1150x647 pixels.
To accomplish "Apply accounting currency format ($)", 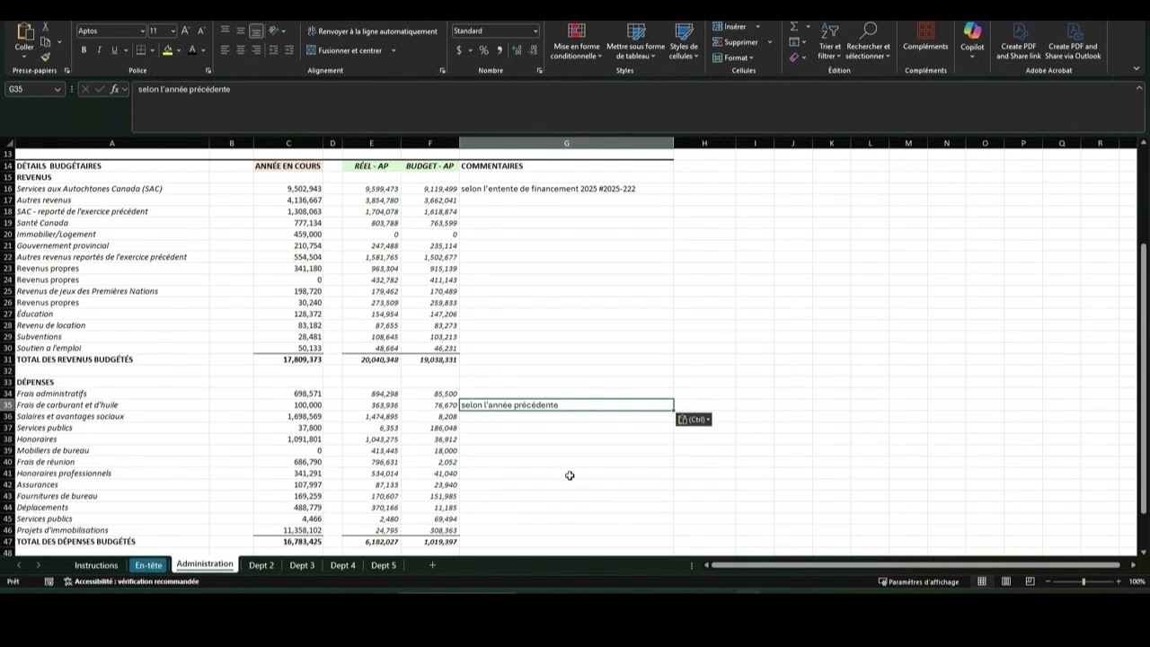I will tap(460, 50).
